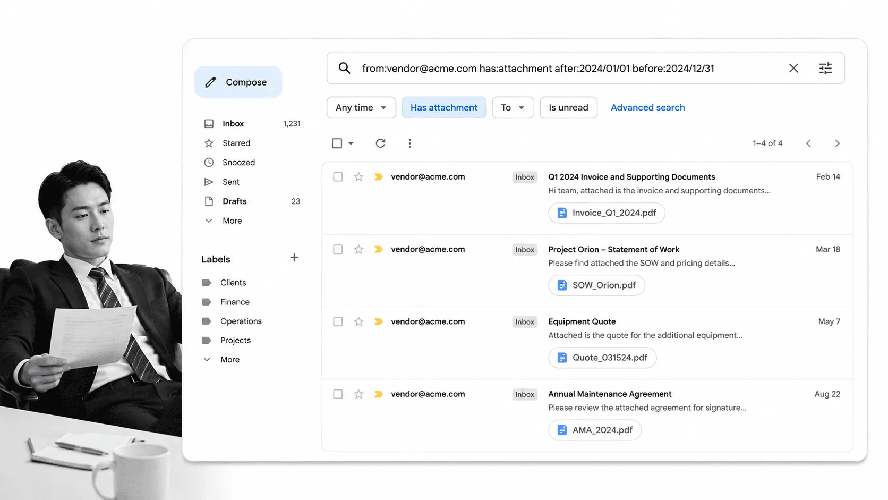
Task: Open Q1 2024 Invoice and Supporting Documents email
Action: point(631,177)
